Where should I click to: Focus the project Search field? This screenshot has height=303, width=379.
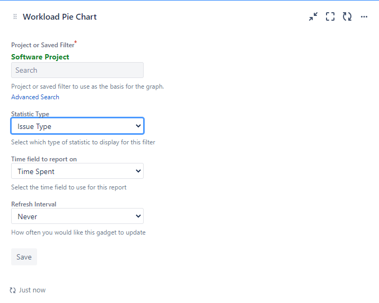[77, 70]
